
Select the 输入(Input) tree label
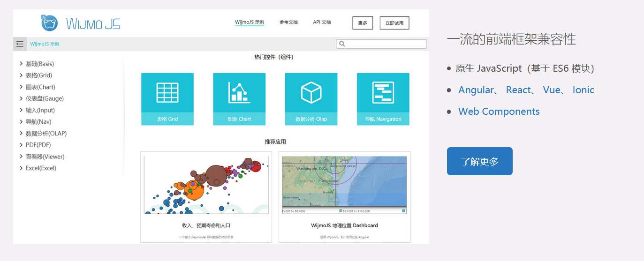pos(40,110)
